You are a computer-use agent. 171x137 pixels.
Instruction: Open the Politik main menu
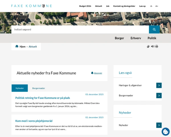coord(152,38)
